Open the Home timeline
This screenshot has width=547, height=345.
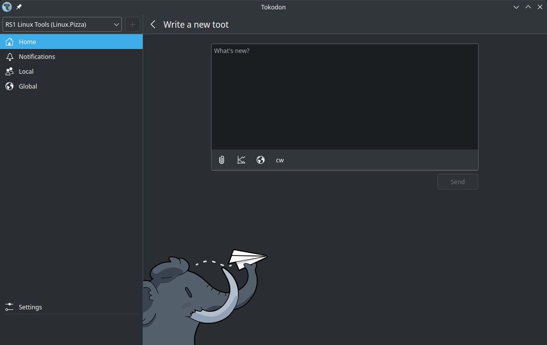[x=71, y=42]
